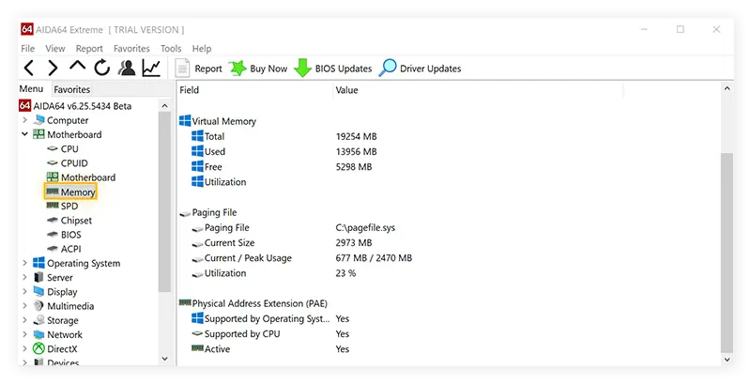Viewport: 751px width, 384px height.
Task: Select AIDA64 v6.25.5434 Beta root node
Action: click(75, 106)
